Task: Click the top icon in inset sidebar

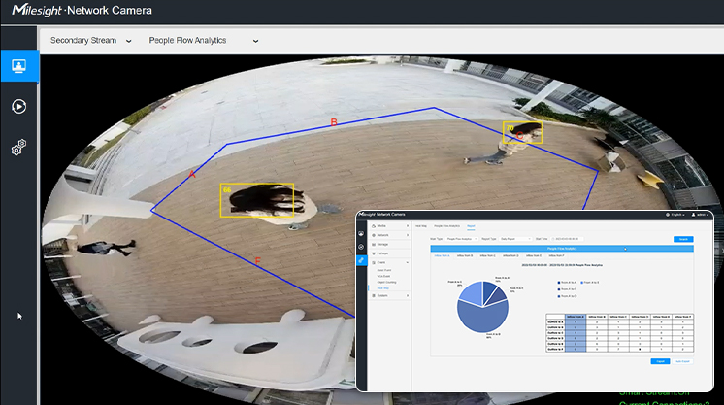Action: coord(362,233)
